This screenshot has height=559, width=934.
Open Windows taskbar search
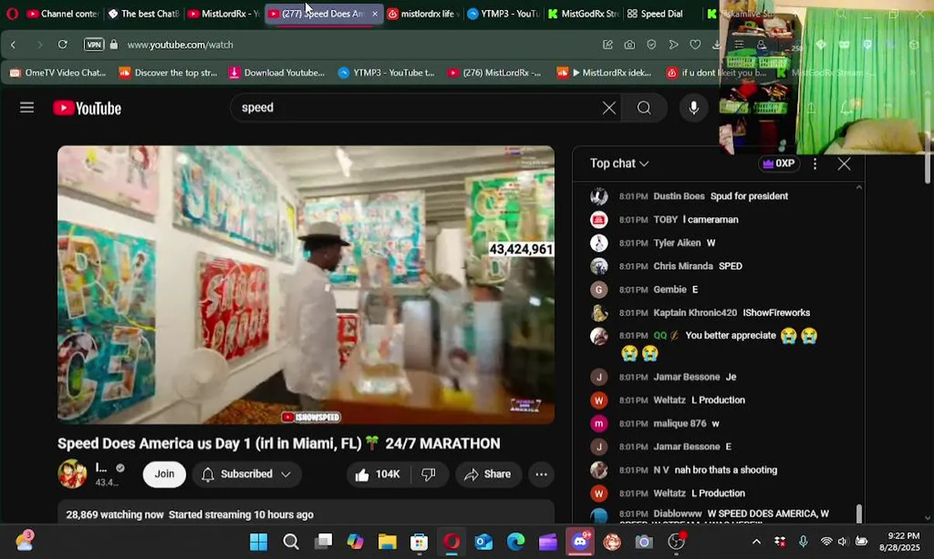(291, 542)
